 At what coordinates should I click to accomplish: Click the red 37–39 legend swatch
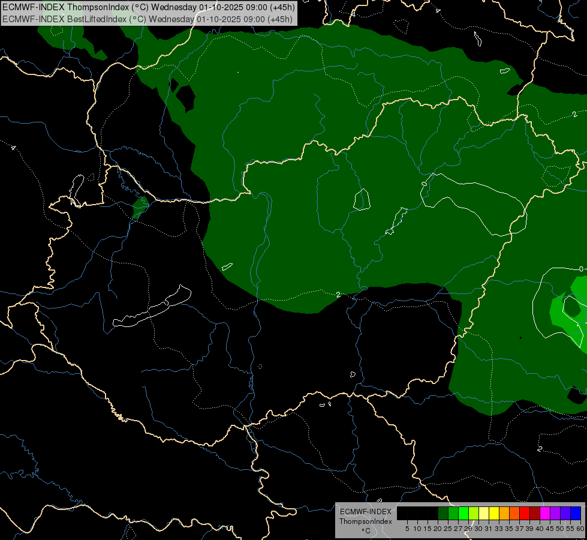click(525, 513)
